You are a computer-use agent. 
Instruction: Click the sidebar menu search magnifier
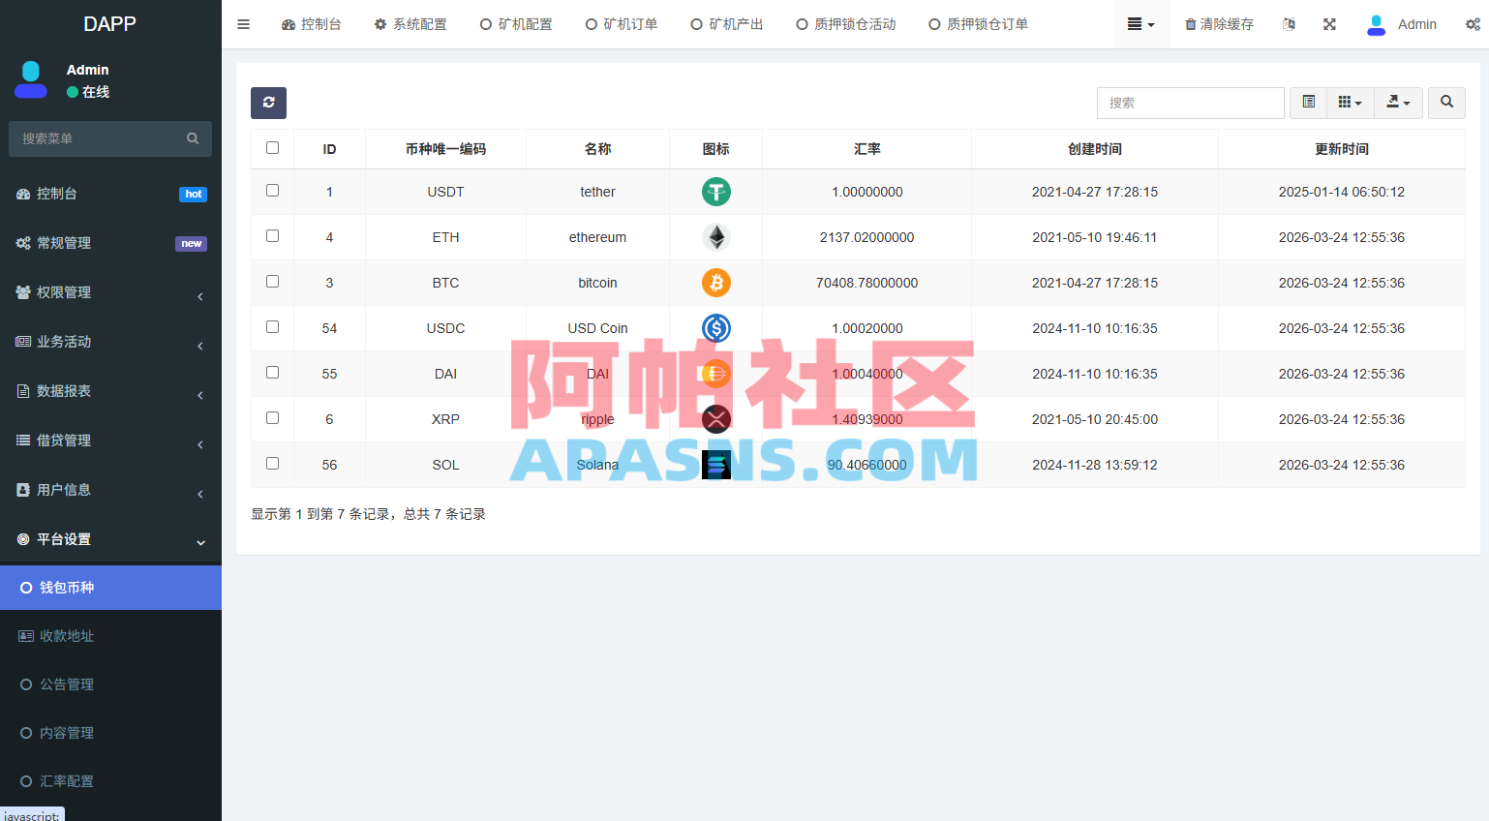tap(193, 138)
